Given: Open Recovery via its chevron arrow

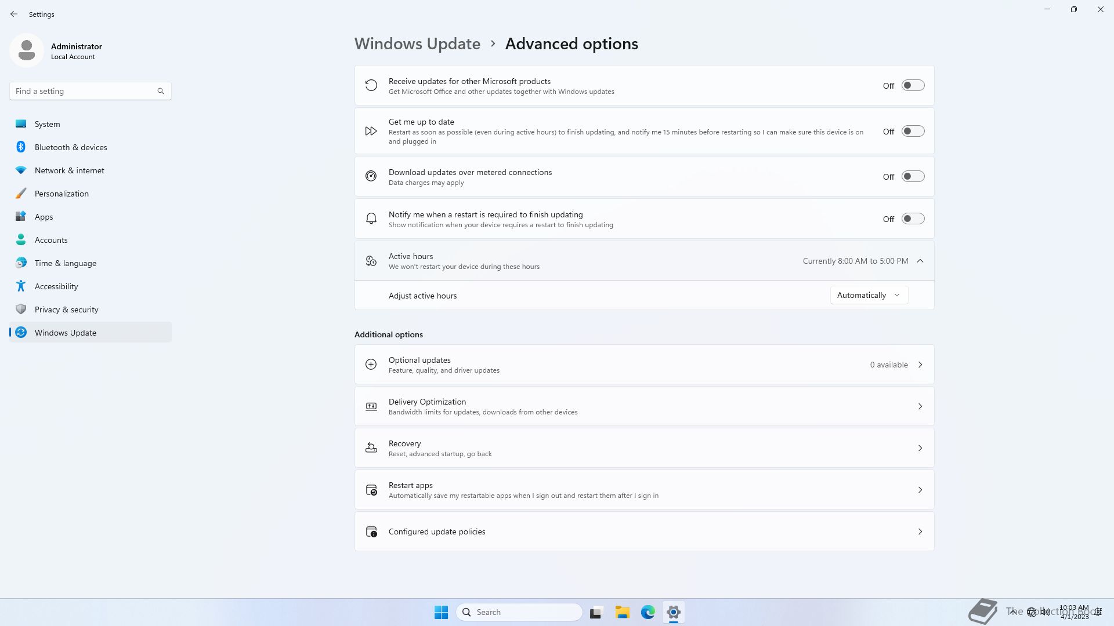Looking at the screenshot, I should (920, 448).
